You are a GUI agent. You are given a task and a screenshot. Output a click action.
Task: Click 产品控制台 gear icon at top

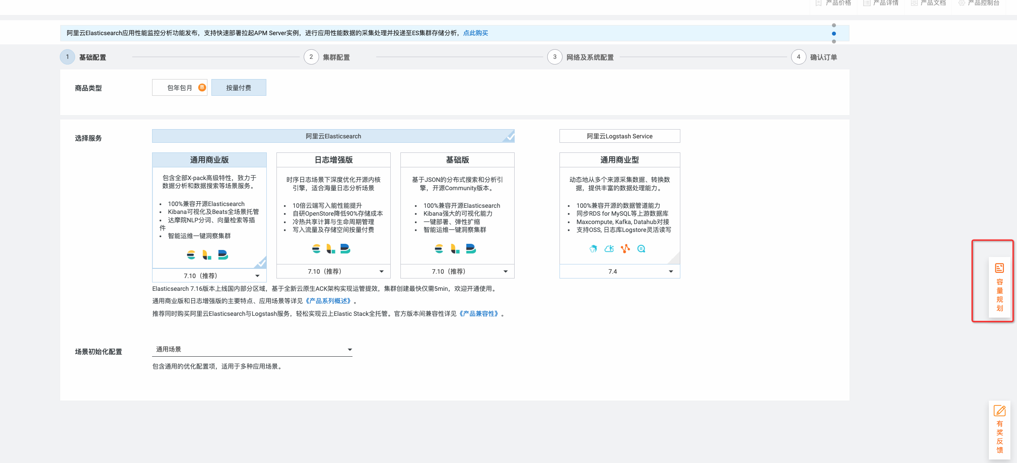point(962,3)
